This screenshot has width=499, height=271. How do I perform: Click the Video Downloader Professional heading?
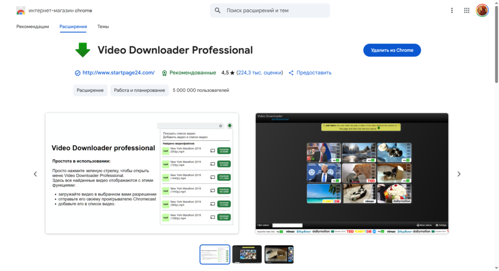(175, 50)
